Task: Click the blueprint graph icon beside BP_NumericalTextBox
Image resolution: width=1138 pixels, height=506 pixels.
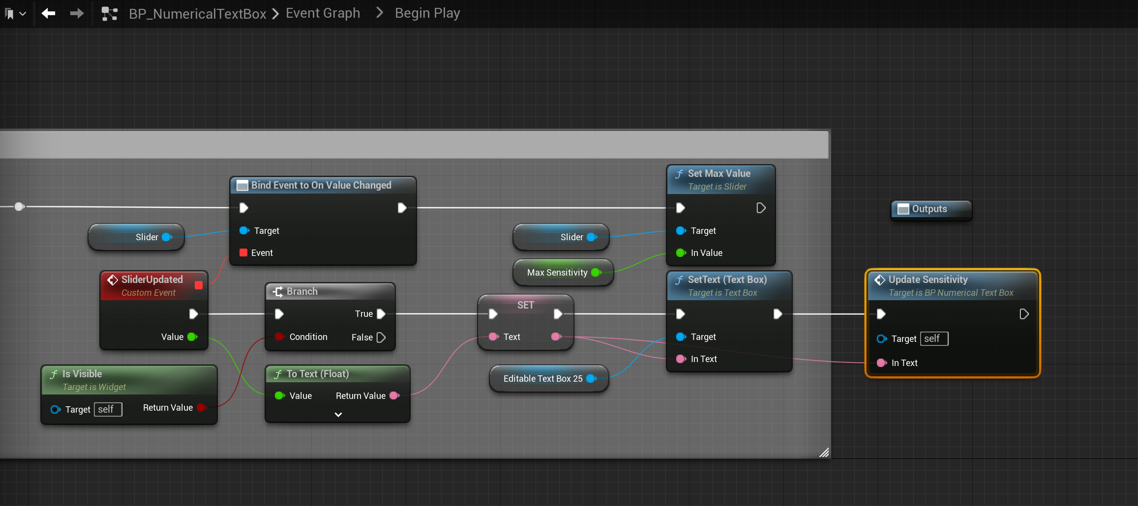Action: pos(109,13)
